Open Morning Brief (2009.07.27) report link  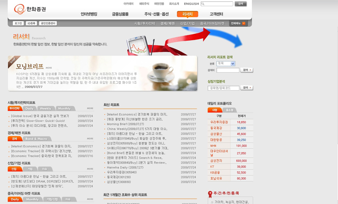121,124
